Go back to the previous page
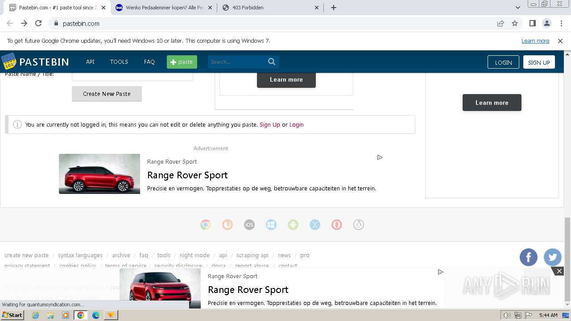 pyautogui.click(x=10, y=23)
